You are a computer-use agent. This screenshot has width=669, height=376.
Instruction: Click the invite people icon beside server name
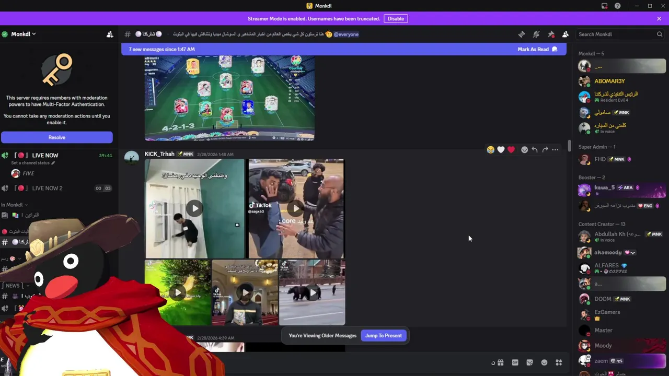coord(110,34)
